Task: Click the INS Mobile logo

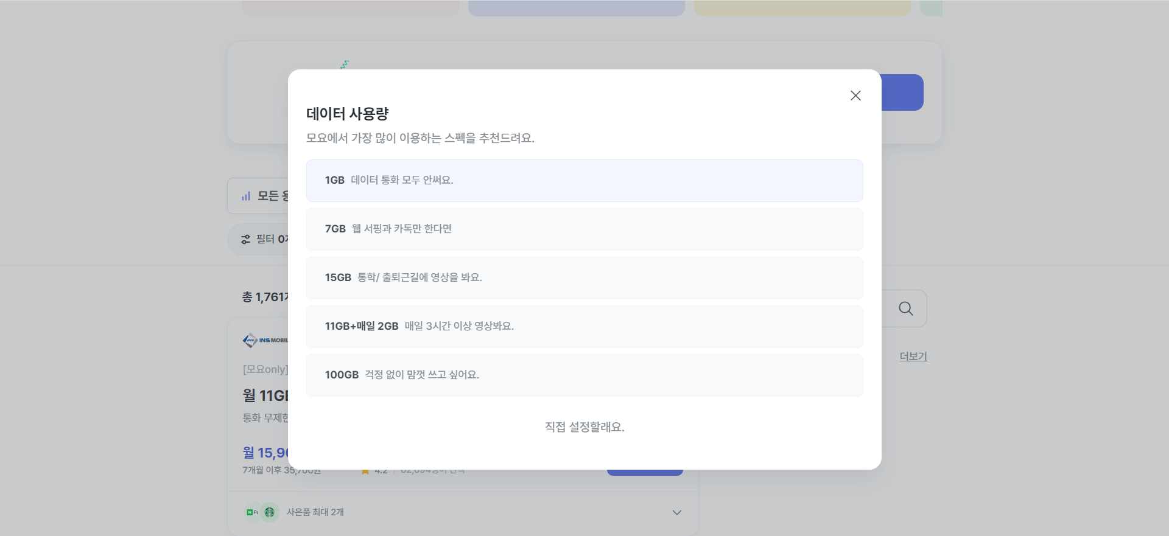Action: pos(265,340)
